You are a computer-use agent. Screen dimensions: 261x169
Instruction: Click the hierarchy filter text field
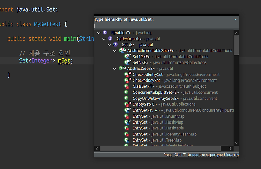pos(166,26)
